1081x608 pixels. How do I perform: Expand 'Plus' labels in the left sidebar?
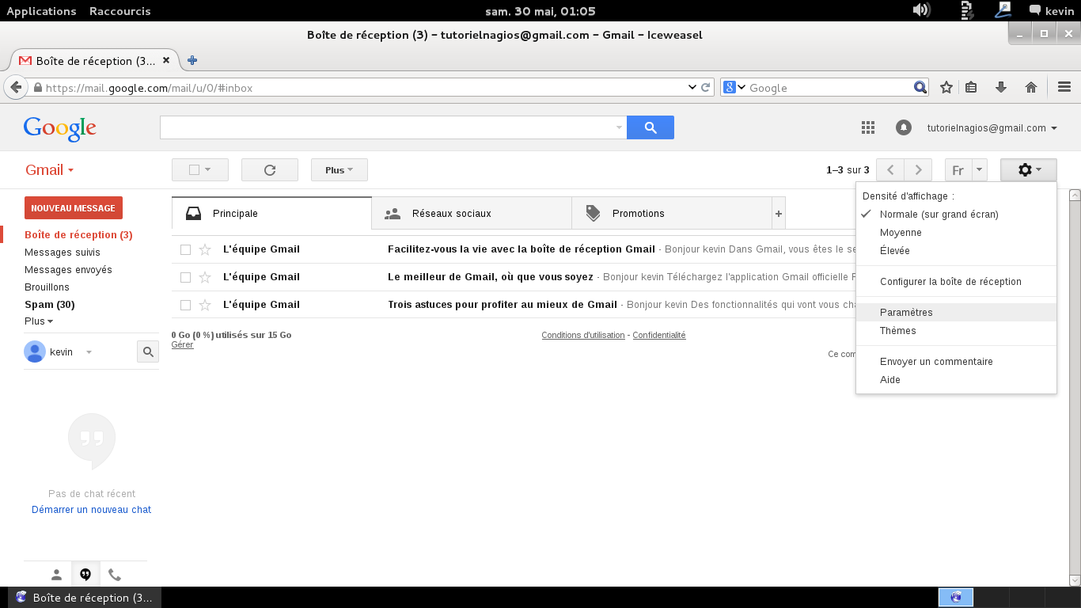tap(39, 321)
